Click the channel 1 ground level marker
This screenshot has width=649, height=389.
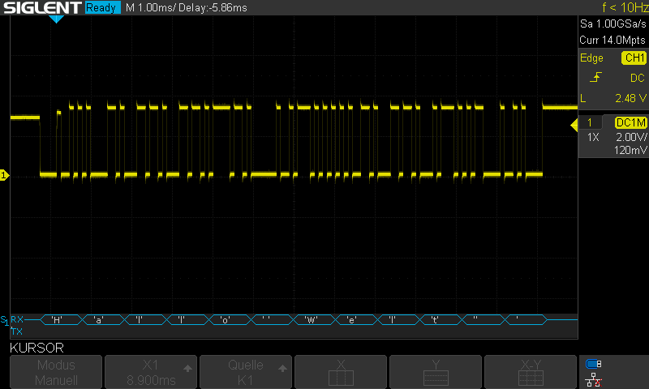(4, 175)
